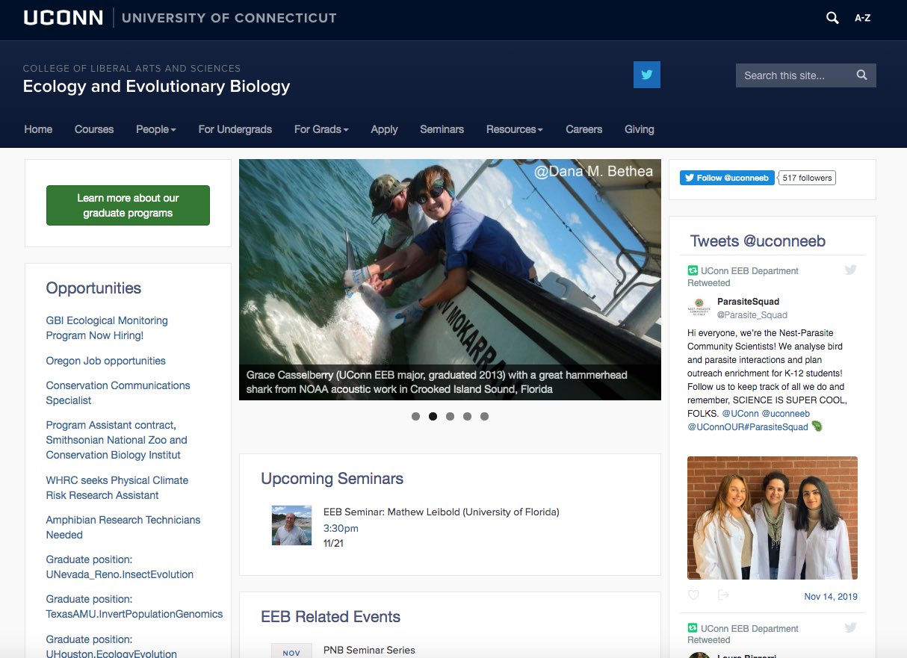Open the Seminars nav item
The height and width of the screenshot is (658, 907).
click(442, 129)
